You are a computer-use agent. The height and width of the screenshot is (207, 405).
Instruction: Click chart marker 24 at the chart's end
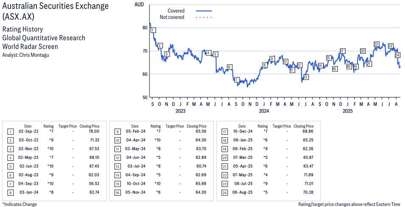pyautogui.click(x=397, y=55)
